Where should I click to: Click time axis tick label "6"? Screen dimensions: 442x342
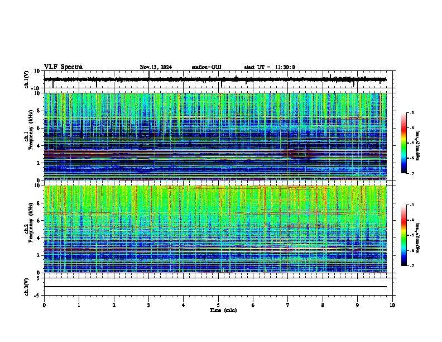click(x=253, y=305)
